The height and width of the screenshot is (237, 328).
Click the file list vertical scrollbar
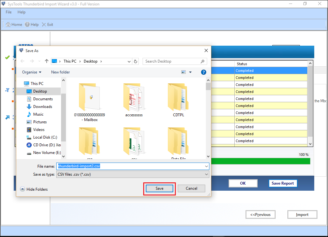pyautogui.click(x=208, y=118)
